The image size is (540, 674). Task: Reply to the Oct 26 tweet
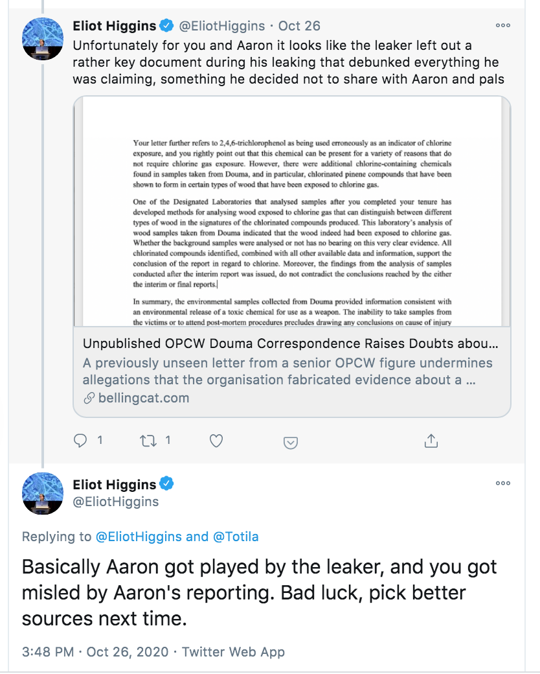[x=81, y=441]
